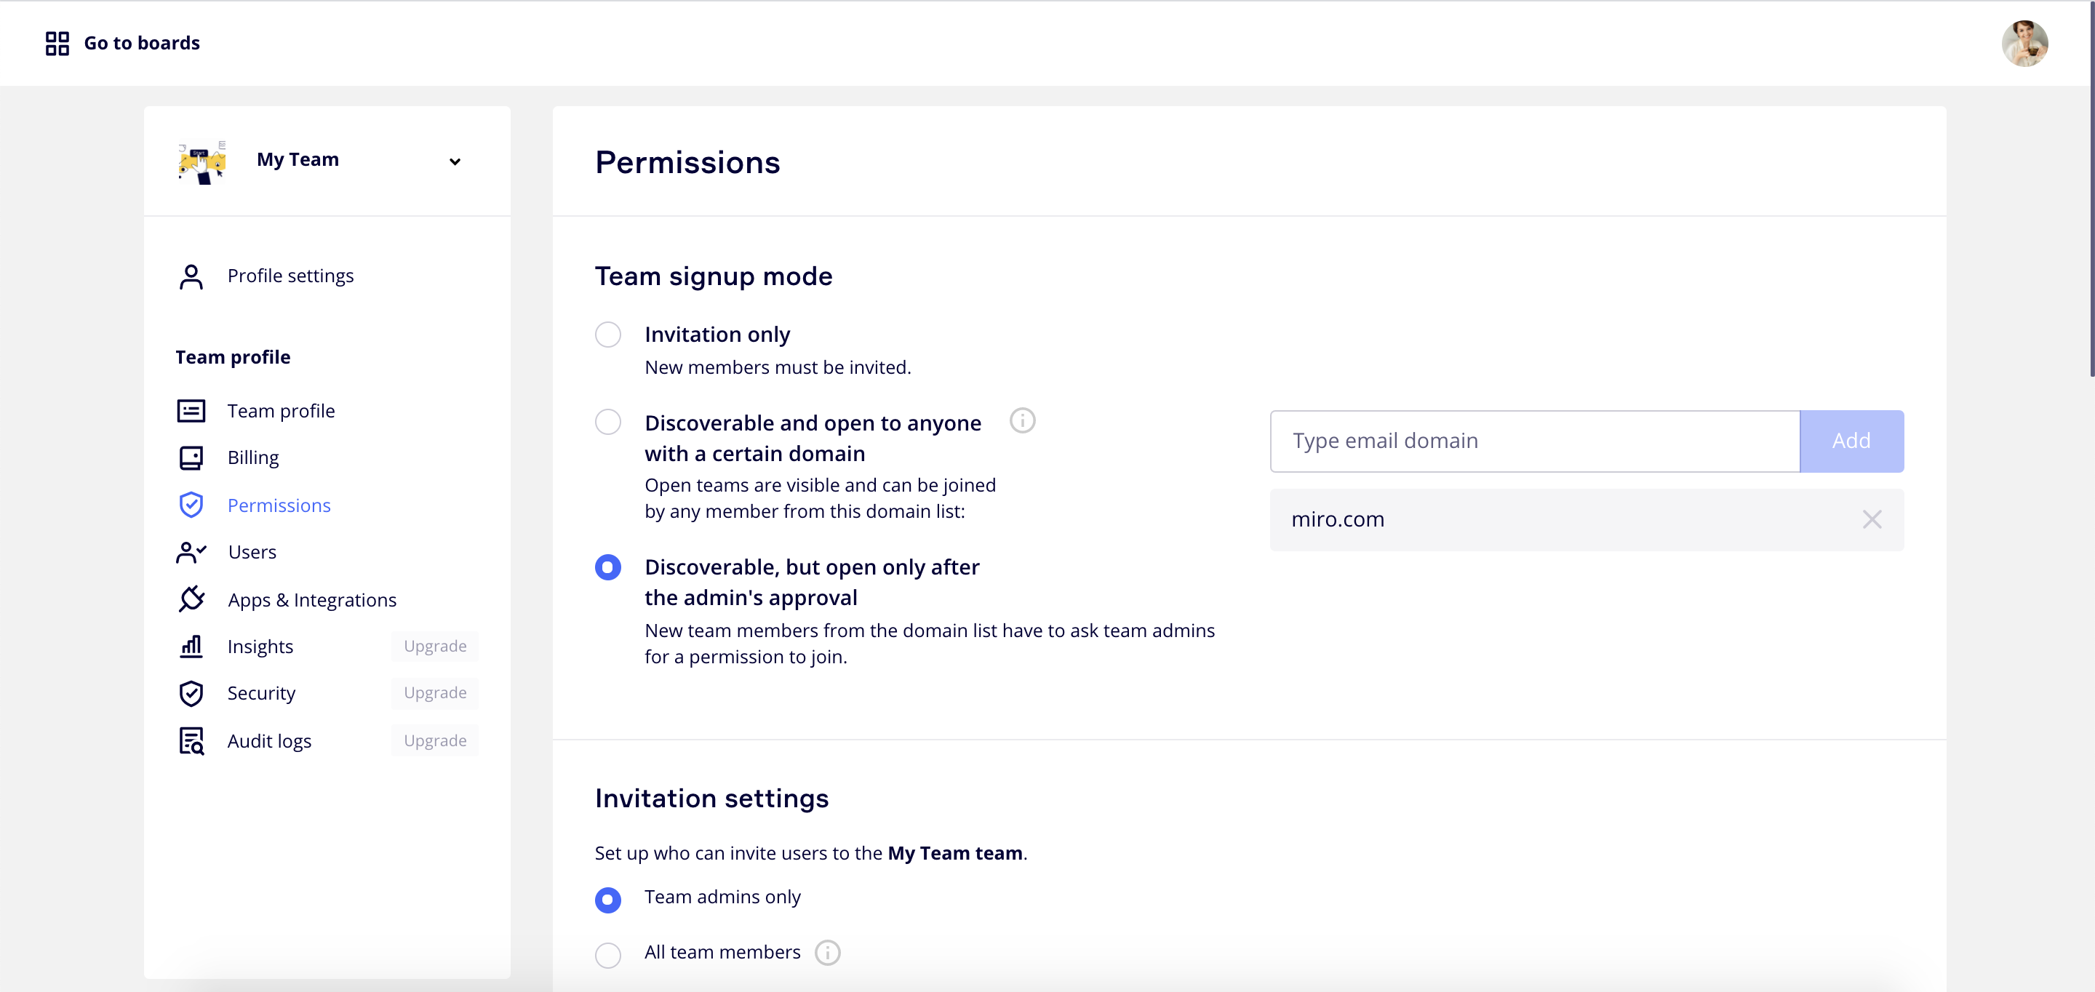
Task: Click the Billing icon in sidebar
Action: (191, 457)
